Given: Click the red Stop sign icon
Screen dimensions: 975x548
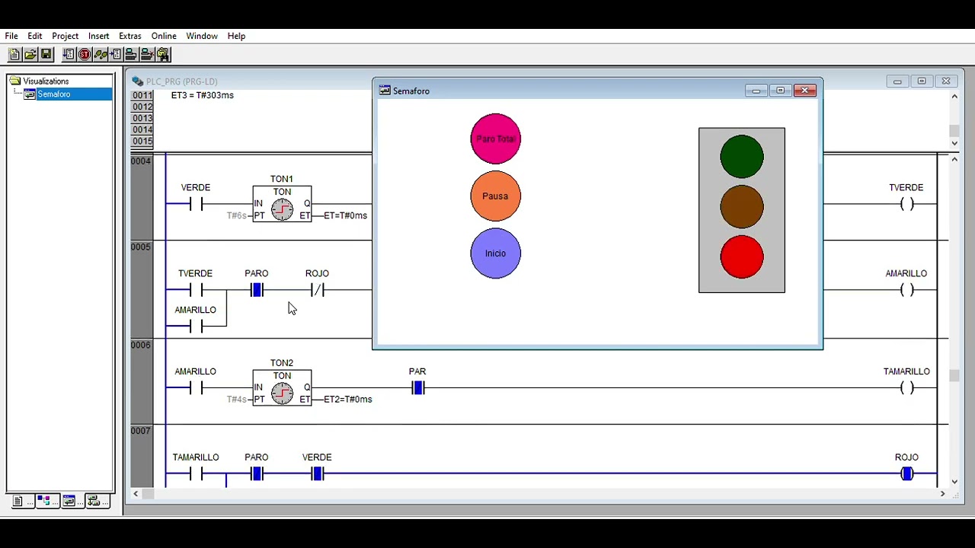Looking at the screenshot, I should (85, 54).
